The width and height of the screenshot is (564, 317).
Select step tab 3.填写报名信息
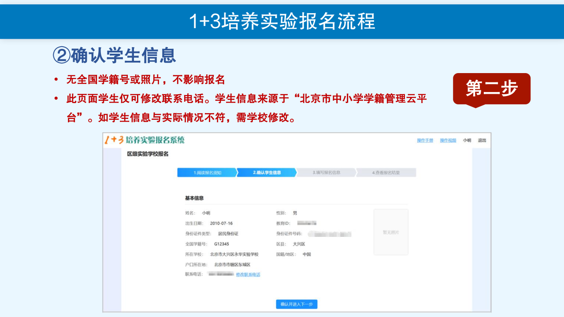(327, 173)
